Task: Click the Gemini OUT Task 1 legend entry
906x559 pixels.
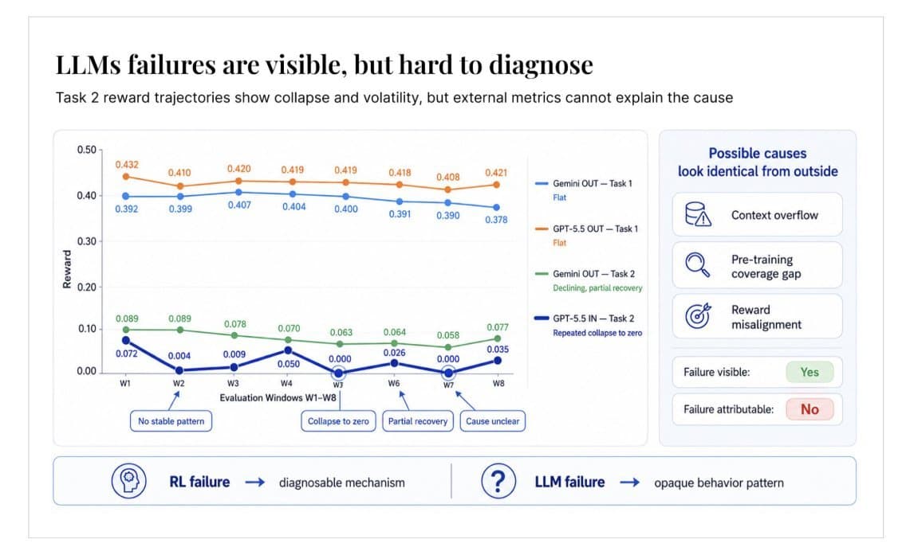Action: coord(584,190)
